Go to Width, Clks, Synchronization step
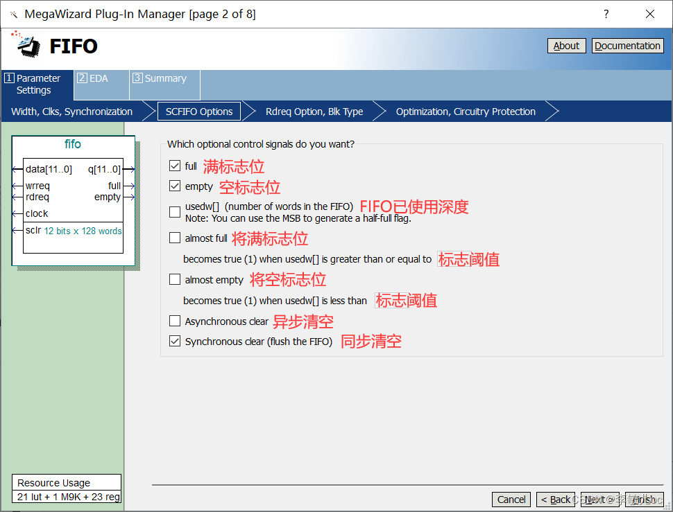The height and width of the screenshot is (512, 673). click(x=71, y=112)
